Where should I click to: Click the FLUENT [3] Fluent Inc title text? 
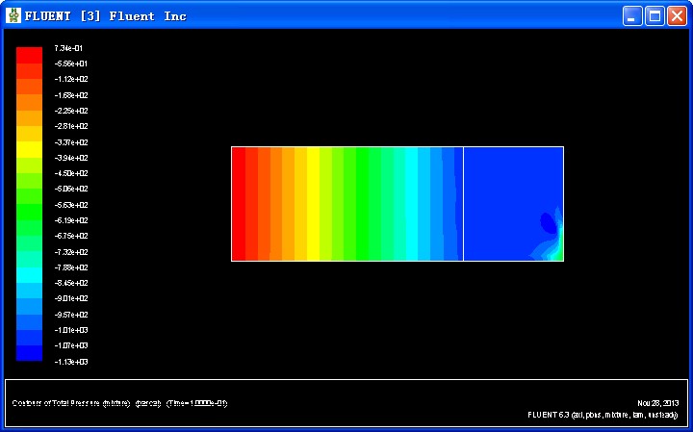[106, 16]
